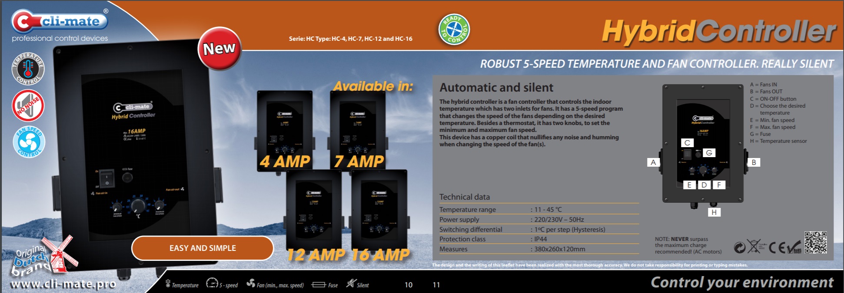Click the 'A = Fans IN' legend entry
The image size is (844, 293).
tap(764, 85)
